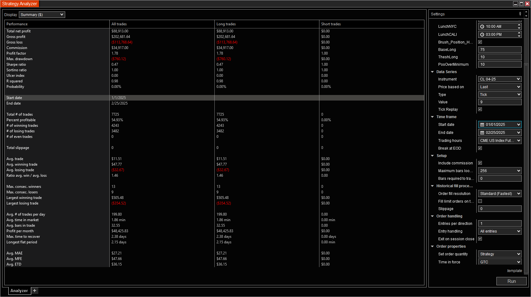Open the Instrument dropdown showing CL 04-25

point(500,79)
